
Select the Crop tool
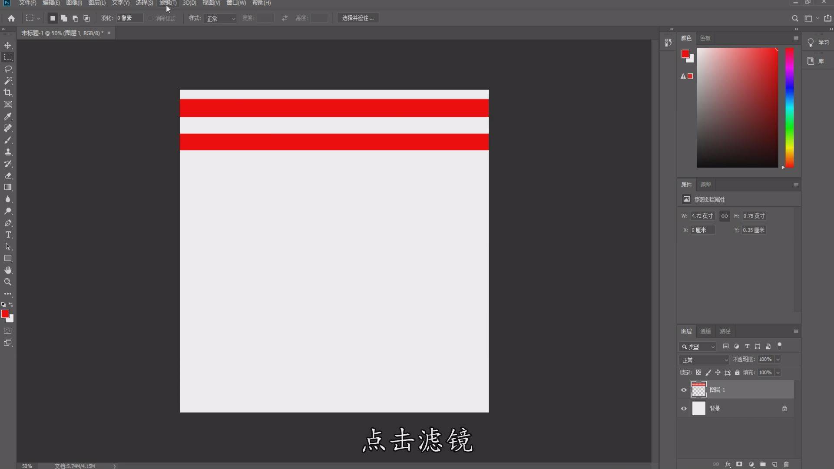[8, 92]
